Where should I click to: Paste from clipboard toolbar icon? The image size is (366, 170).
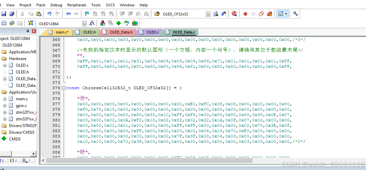coord(39,14)
